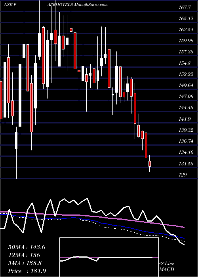Click the 157.38 price axis label
Viewport: 198px width, 277px height.
186,52
